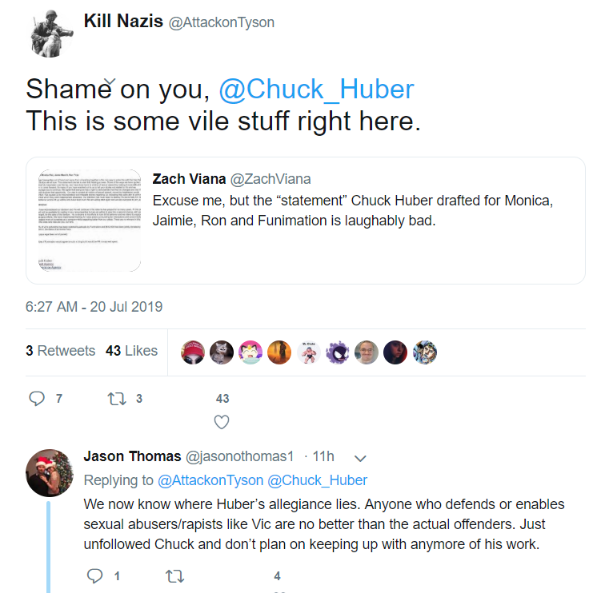View the 3 Retweets list
Screen dimensions: 593x593
point(61,351)
